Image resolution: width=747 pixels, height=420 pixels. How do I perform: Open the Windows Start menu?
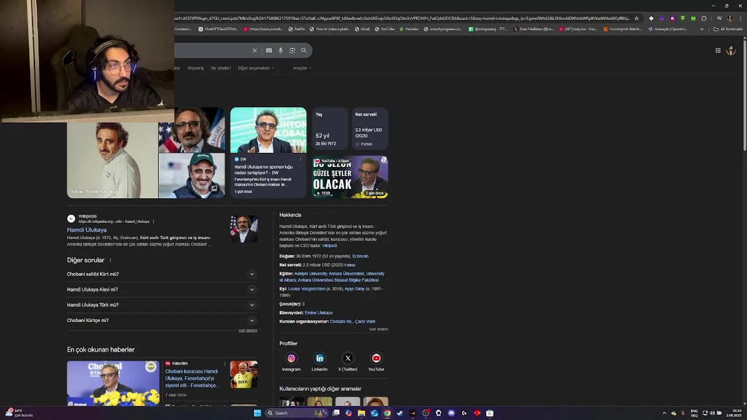click(x=257, y=413)
